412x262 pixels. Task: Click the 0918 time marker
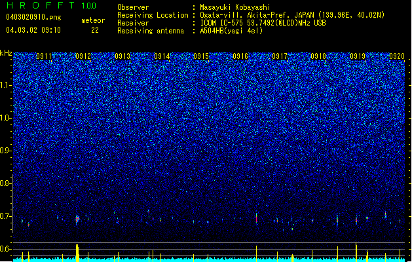tap(318, 56)
